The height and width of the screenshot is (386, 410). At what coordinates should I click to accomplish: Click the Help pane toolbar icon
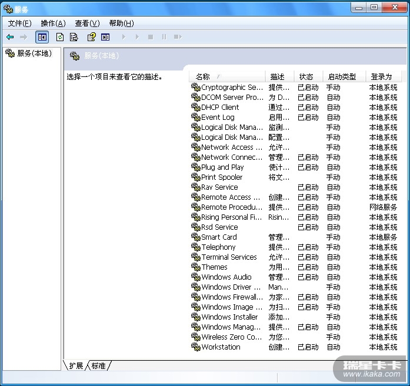tap(105, 37)
